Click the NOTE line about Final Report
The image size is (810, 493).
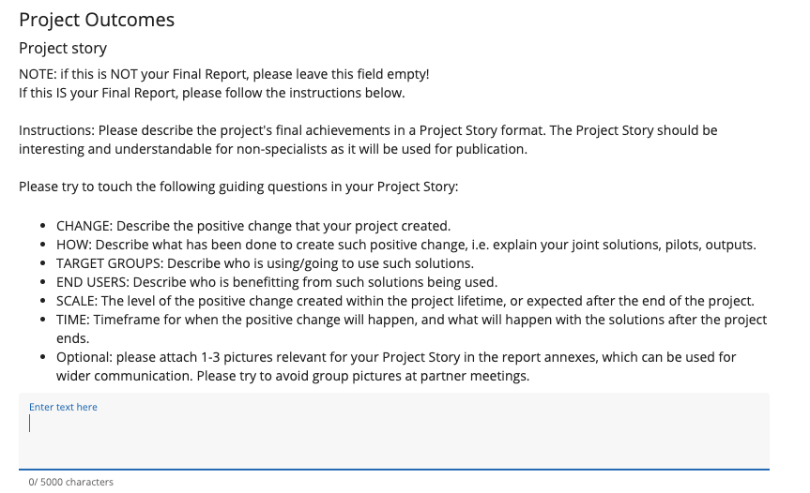(x=223, y=74)
